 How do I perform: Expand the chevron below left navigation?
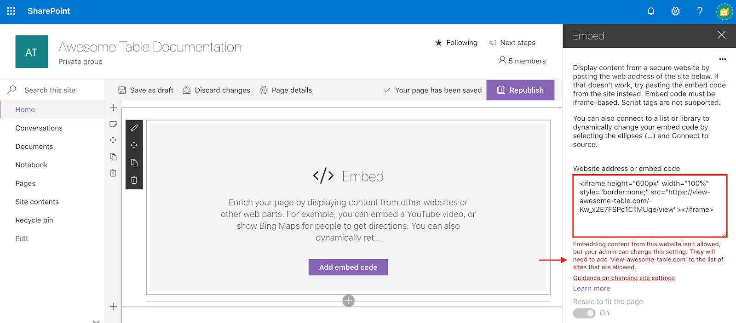coord(96,321)
